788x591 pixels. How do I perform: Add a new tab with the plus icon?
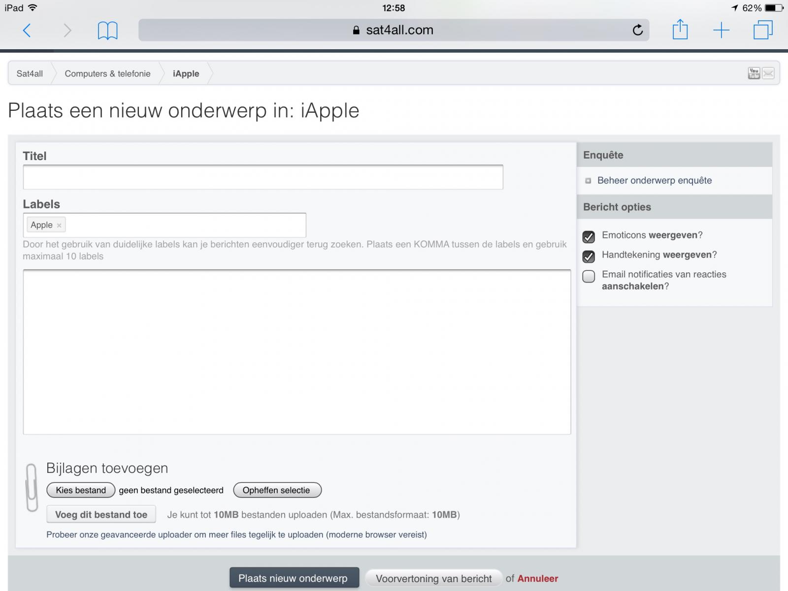[x=722, y=30]
